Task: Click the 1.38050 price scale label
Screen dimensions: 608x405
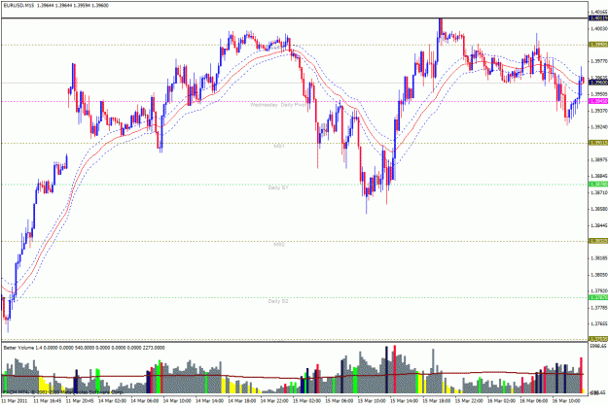Action: pyautogui.click(x=599, y=275)
